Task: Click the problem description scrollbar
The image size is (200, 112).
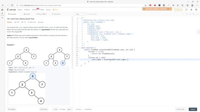Action: click(72, 43)
